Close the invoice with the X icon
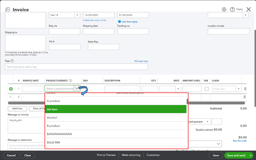 [249, 9]
